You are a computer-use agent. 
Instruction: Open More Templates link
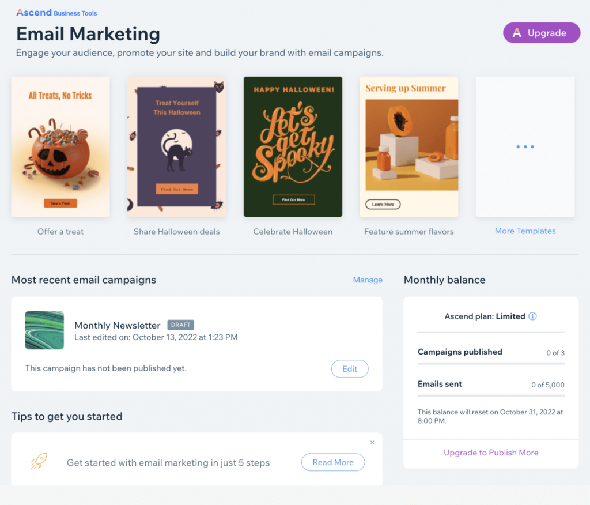point(525,231)
